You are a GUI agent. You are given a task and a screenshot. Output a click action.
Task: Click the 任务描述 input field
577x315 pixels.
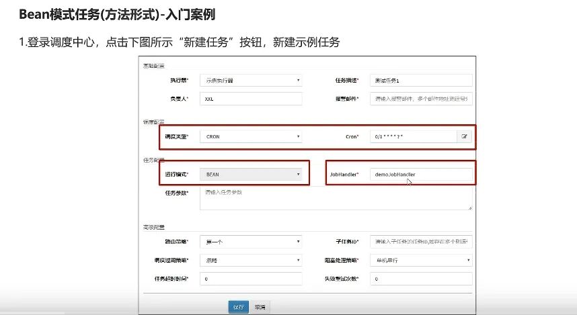pyautogui.click(x=420, y=81)
